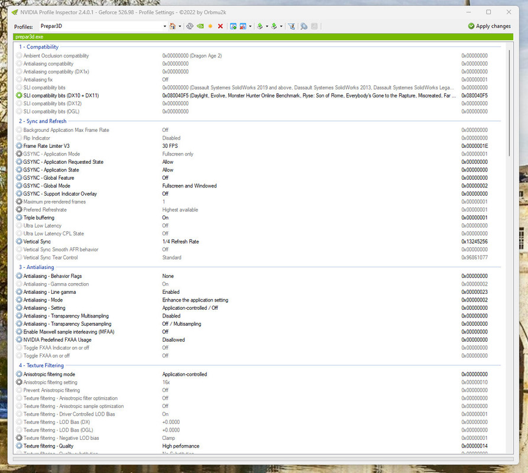Select the Ultra Low Latency setting row
The width and height of the screenshot is (528, 473).
(258, 225)
